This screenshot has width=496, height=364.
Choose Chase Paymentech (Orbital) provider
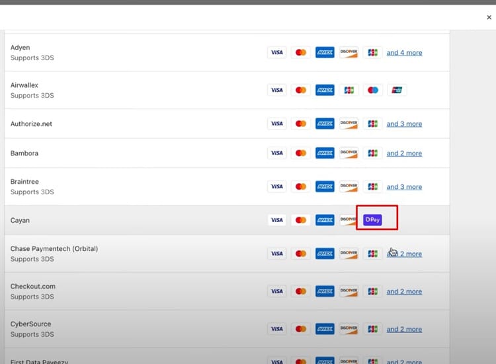pos(54,249)
